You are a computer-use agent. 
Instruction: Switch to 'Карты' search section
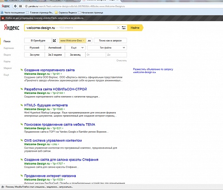click(7, 61)
